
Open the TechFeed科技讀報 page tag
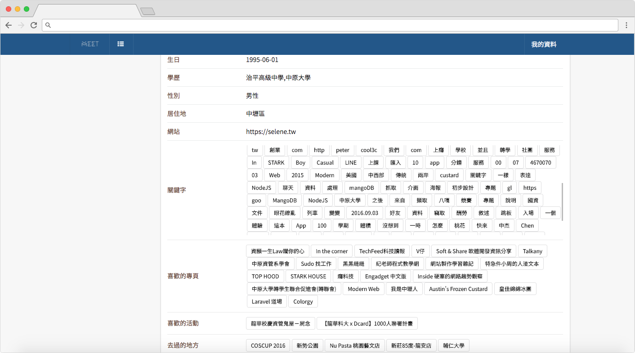pos(382,251)
